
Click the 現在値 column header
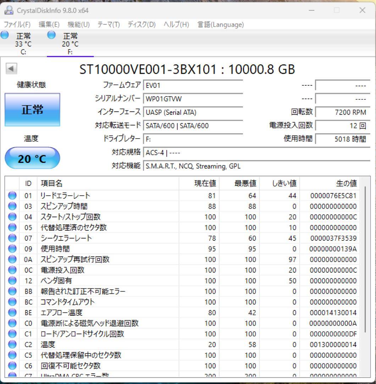pyautogui.click(x=199, y=183)
